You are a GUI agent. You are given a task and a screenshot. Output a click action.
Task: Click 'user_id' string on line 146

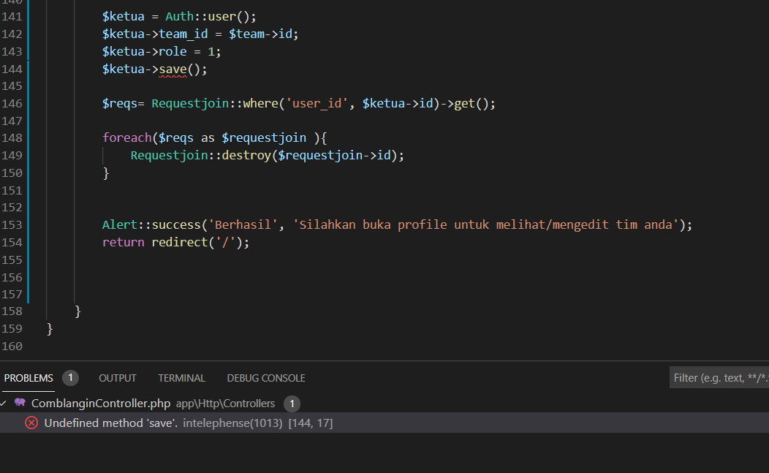pyautogui.click(x=317, y=104)
